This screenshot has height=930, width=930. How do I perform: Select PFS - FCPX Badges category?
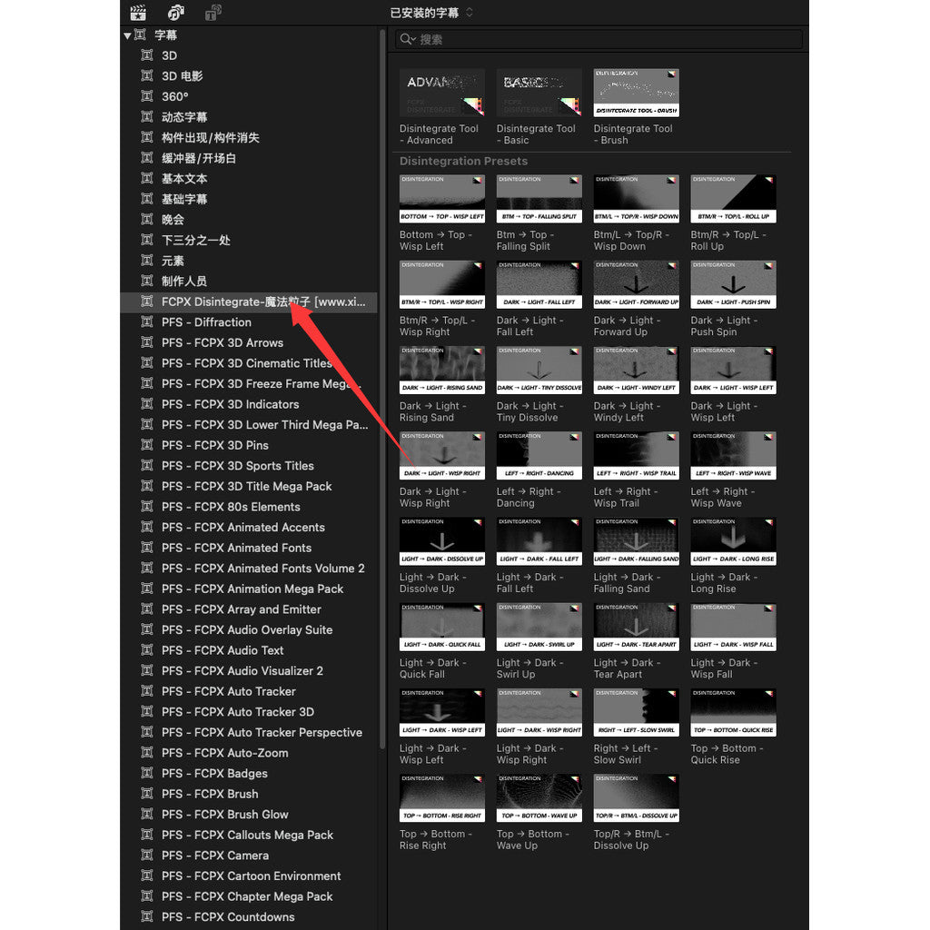pos(249,774)
